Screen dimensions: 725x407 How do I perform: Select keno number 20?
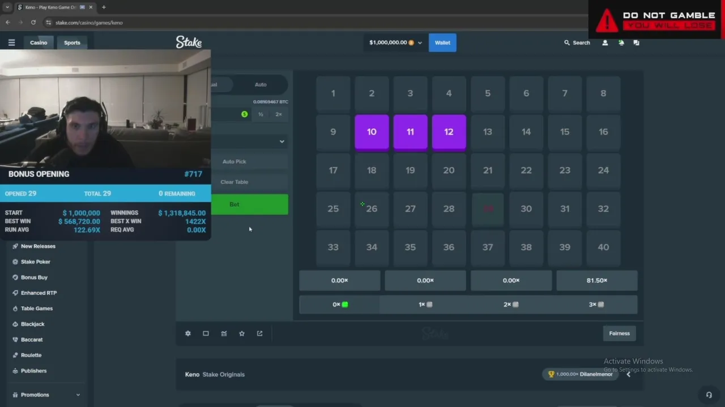tap(449, 170)
